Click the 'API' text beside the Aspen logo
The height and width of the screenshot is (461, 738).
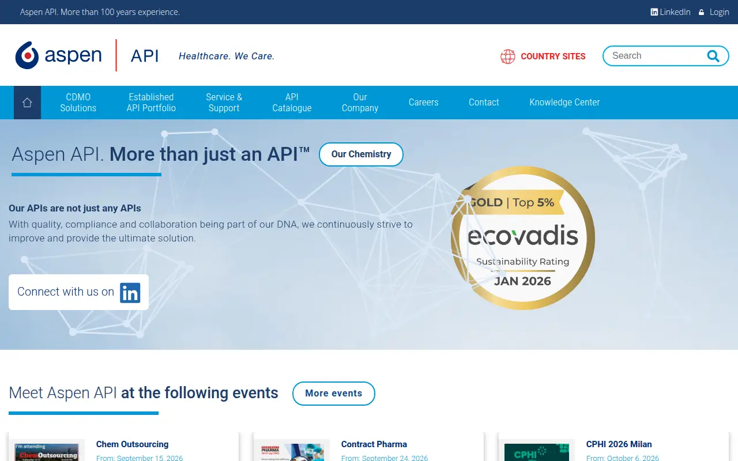click(x=145, y=56)
